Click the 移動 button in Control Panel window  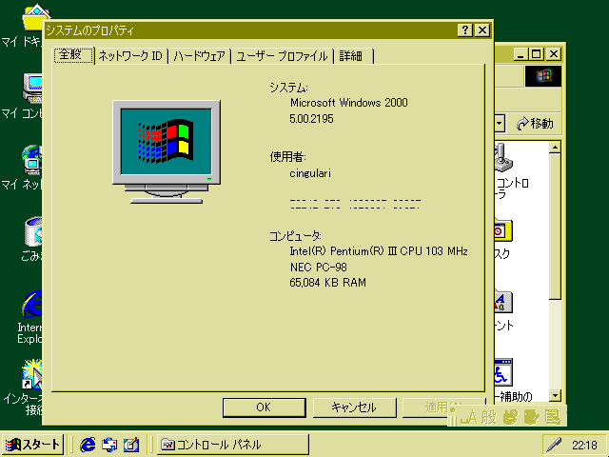(535, 124)
